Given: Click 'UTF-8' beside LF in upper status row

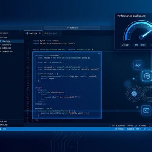Looking at the screenshot, I should point(130,125).
